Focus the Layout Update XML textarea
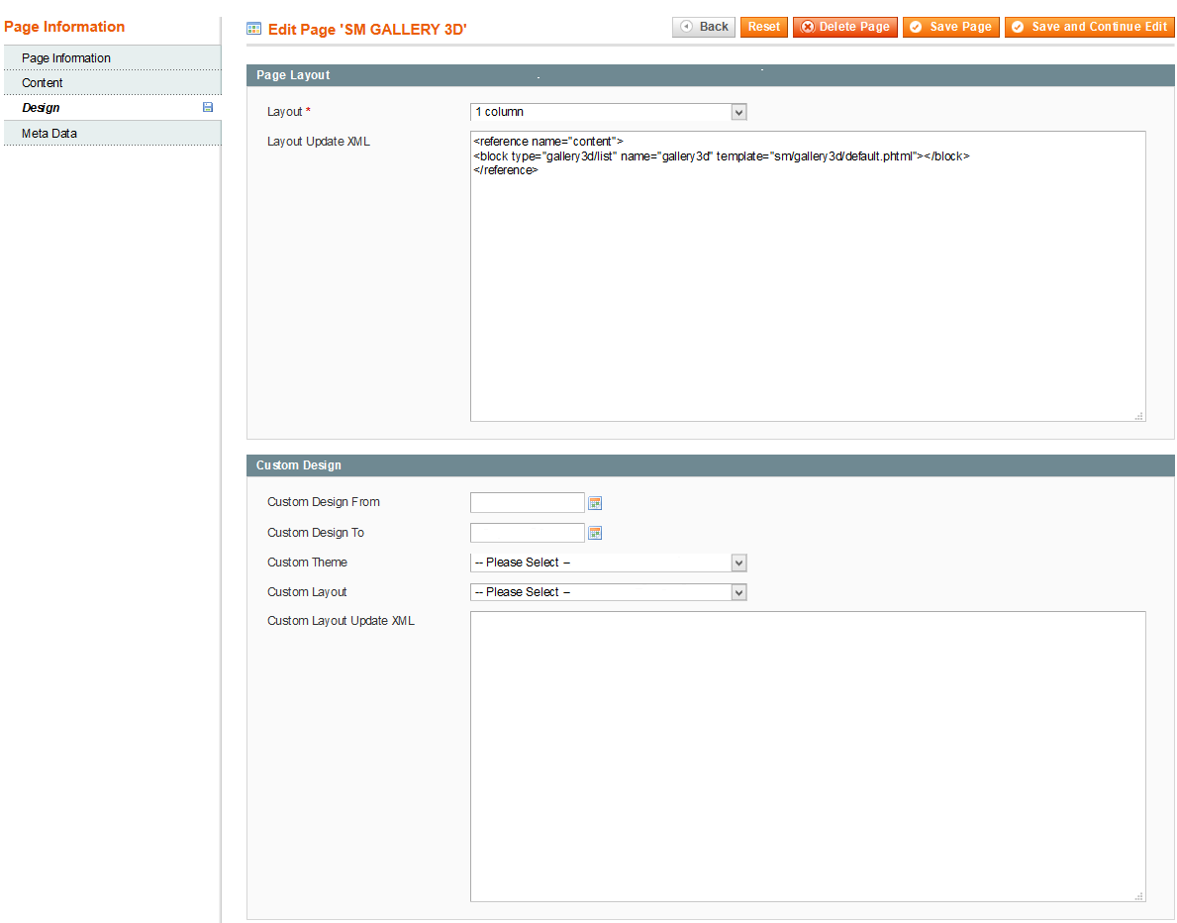The image size is (1177, 923). point(808,276)
